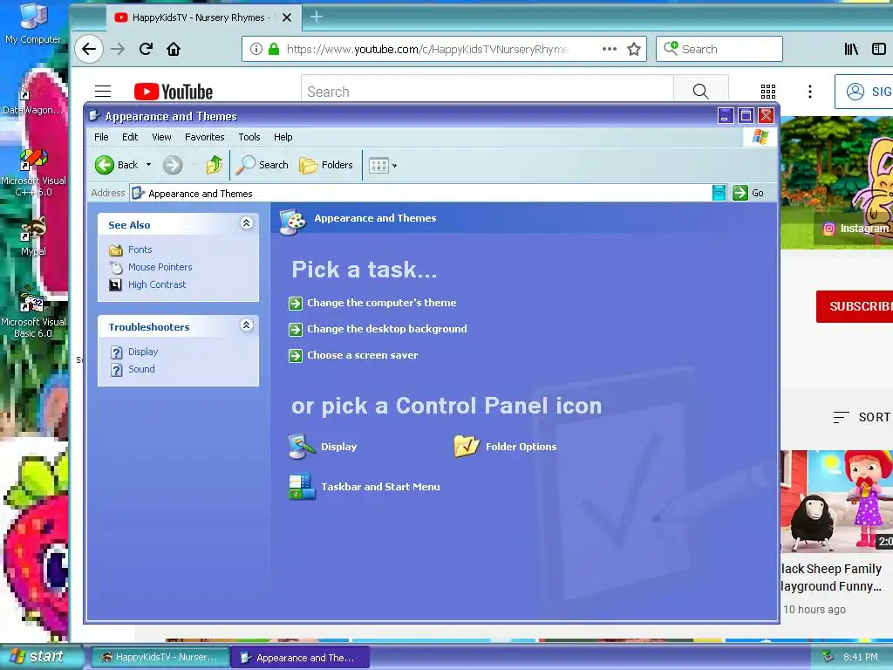Click the Display troubleshooter question icon
Screen dimensions: 893x670
[116, 352]
